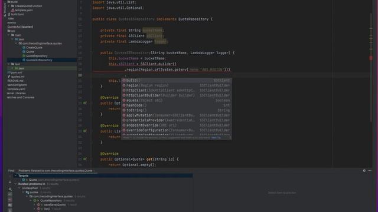
Task: Open QuoteRepository interface in the project tree
Action: pos(37,56)
